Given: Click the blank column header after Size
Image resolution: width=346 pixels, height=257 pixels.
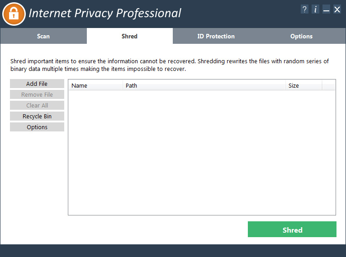Looking at the screenshot, I should (x=328, y=85).
